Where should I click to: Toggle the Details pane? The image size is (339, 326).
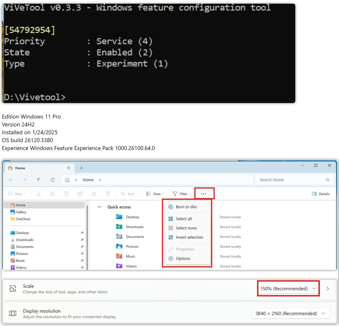321,194
